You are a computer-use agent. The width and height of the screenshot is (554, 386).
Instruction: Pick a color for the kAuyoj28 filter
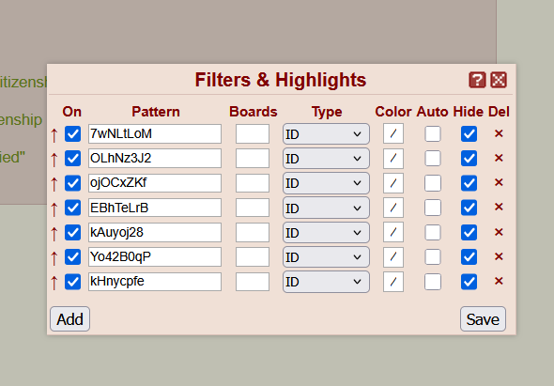click(x=393, y=232)
